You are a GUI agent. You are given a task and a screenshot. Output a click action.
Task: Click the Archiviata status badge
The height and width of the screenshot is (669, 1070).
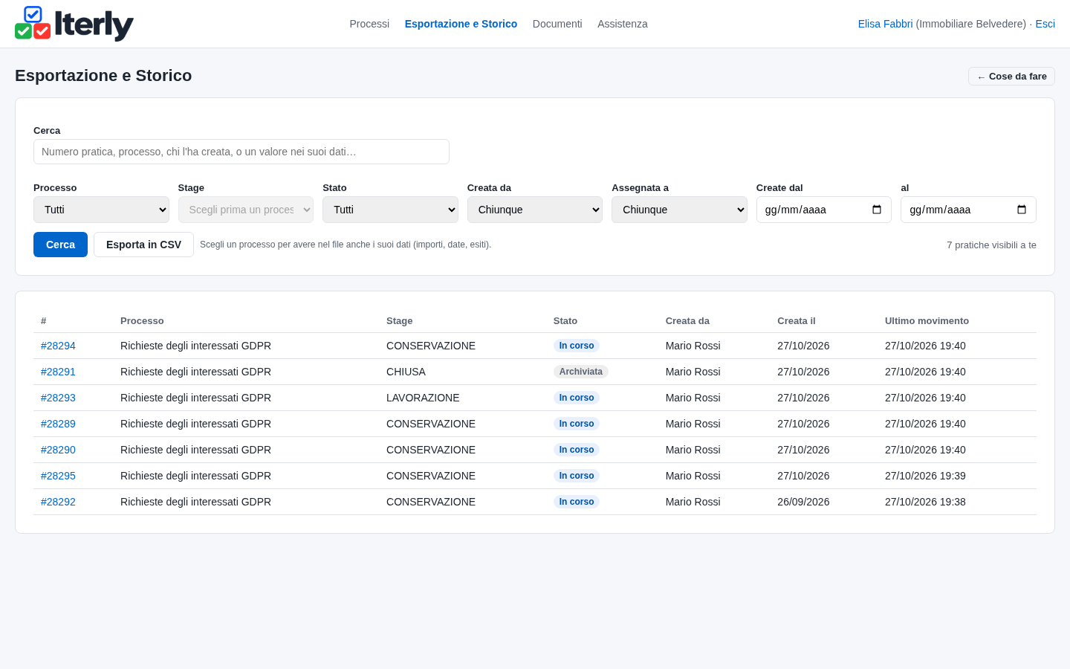(581, 372)
